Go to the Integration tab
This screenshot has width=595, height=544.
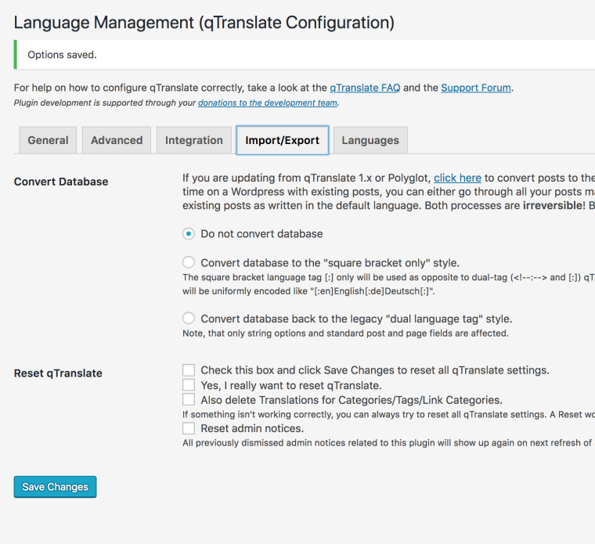pyautogui.click(x=194, y=140)
